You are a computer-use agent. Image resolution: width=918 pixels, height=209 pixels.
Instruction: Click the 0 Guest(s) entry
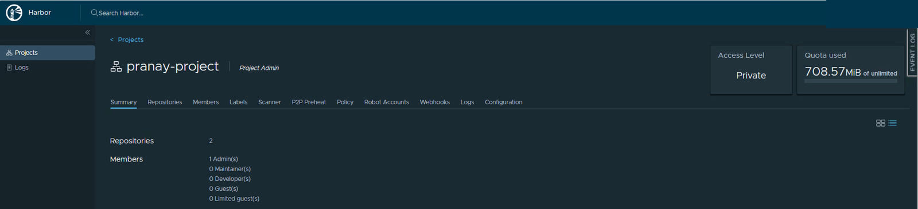(224, 188)
